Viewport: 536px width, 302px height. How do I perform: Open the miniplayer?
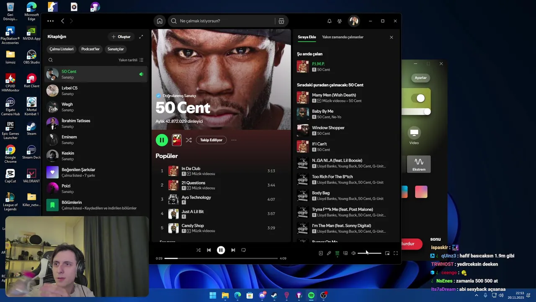pos(387,253)
